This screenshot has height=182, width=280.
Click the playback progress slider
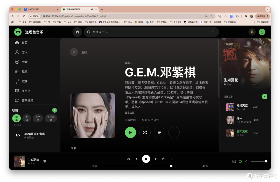[x=150, y=166]
